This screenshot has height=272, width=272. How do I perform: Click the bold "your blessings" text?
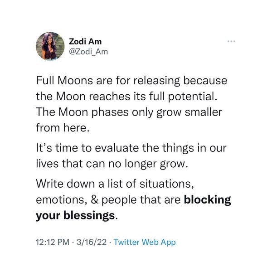(75, 215)
